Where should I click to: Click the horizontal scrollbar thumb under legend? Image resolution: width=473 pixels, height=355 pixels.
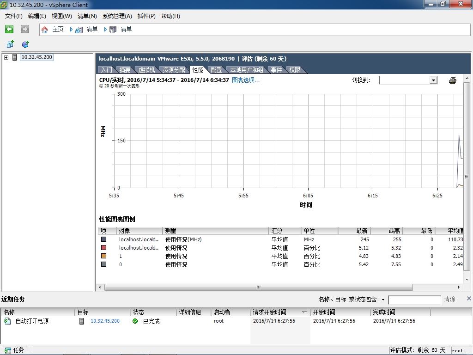(259, 287)
